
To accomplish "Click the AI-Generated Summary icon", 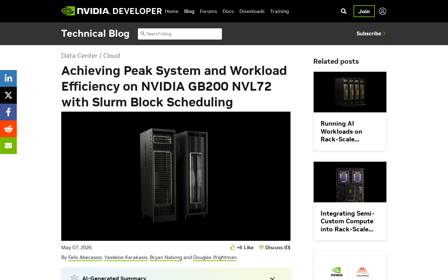I will (75, 278).
